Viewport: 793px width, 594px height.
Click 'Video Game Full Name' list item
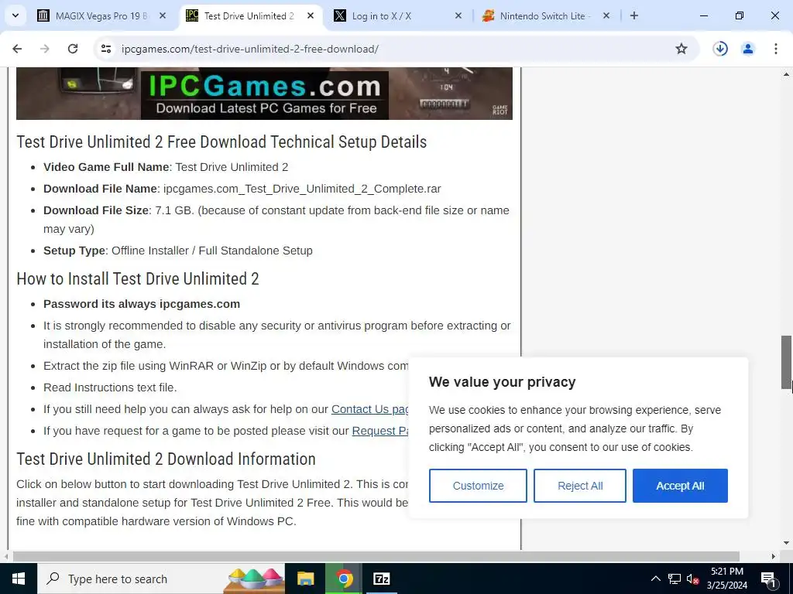tap(166, 167)
